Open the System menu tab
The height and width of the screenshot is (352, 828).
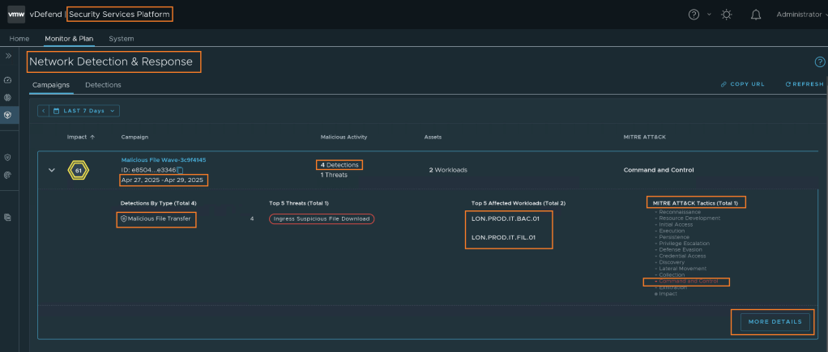pos(122,39)
